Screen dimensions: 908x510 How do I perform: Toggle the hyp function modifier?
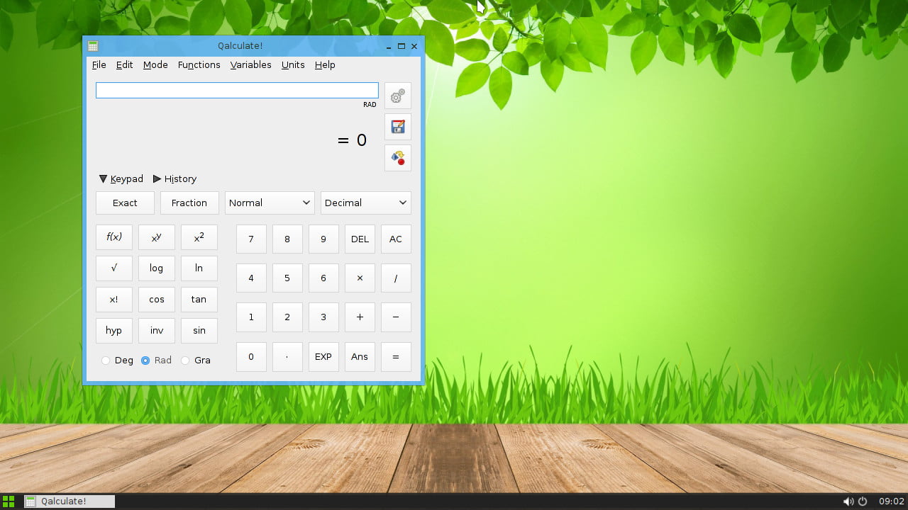[114, 330]
